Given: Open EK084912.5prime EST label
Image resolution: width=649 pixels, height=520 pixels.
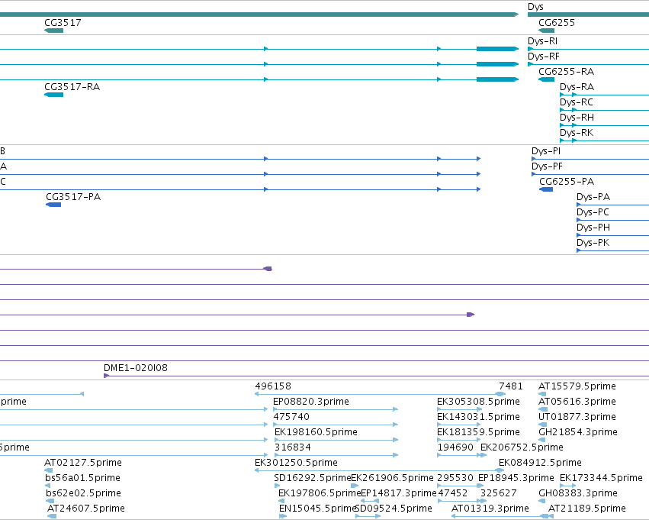Looking at the screenshot, I should (540, 463).
